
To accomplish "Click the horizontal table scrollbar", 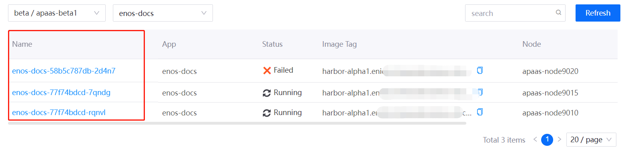I will 237,123.
